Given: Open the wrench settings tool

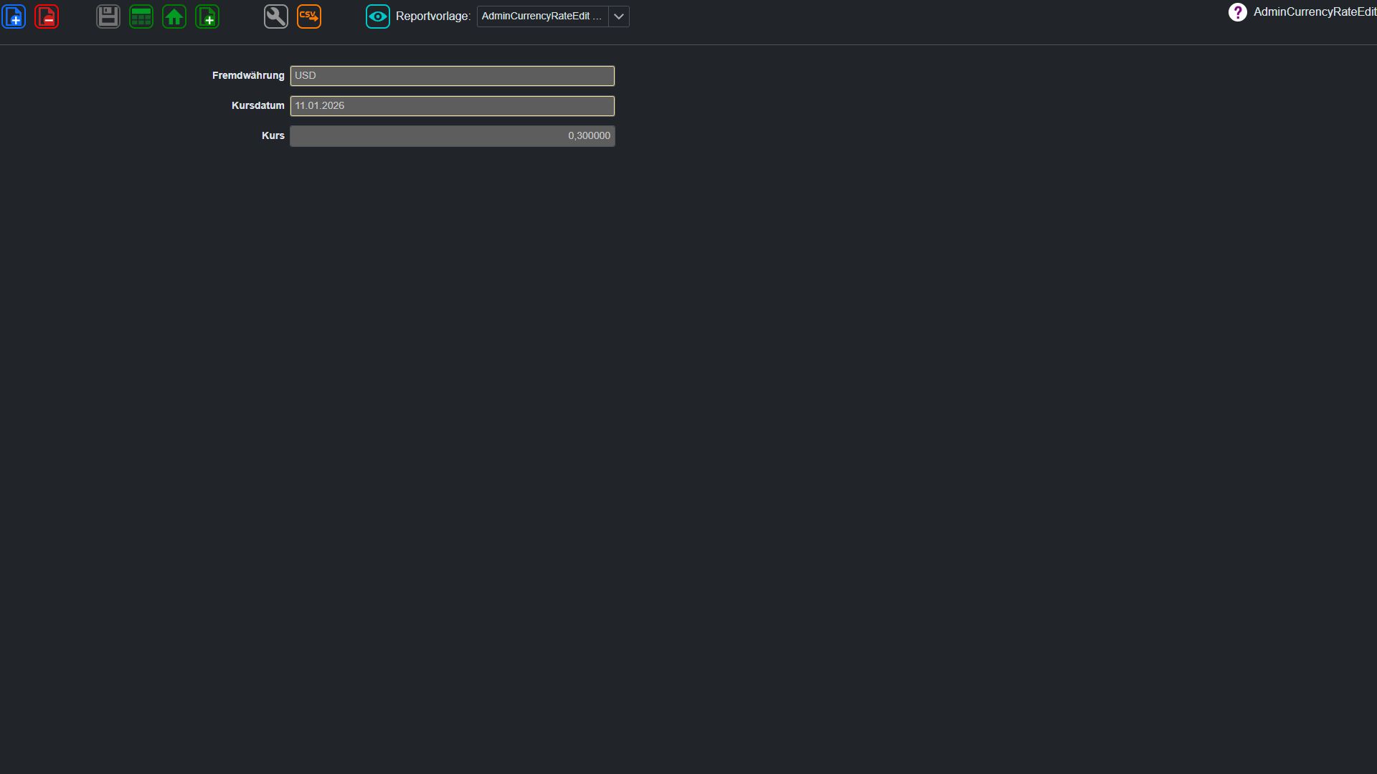Looking at the screenshot, I should click(276, 16).
